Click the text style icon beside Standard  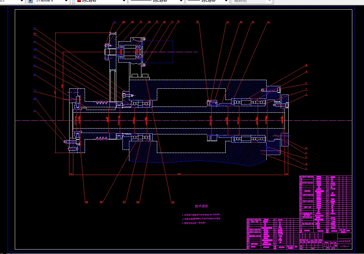30,1
